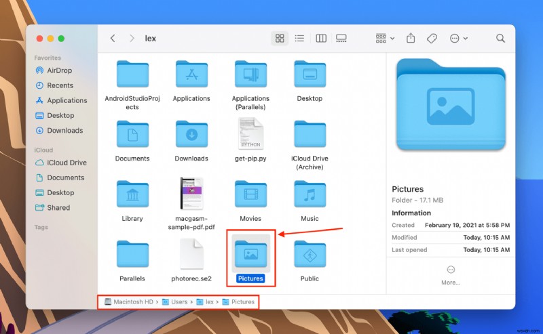Switch to column view
This screenshot has width=543, height=334.
pyautogui.click(x=321, y=39)
